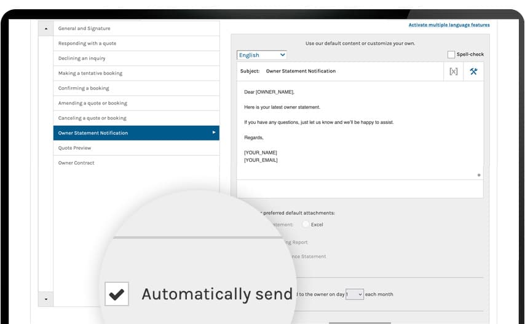Image resolution: width=525 pixels, height=324 pixels.
Task: Open Making a tentative booking template
Action: [90, 73]
